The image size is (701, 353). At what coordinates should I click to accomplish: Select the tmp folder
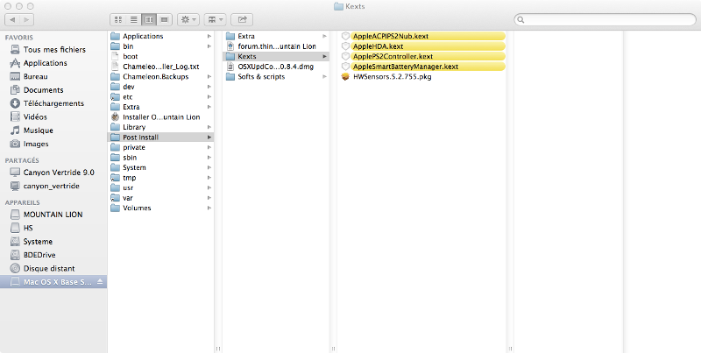(x=161, y=178)
